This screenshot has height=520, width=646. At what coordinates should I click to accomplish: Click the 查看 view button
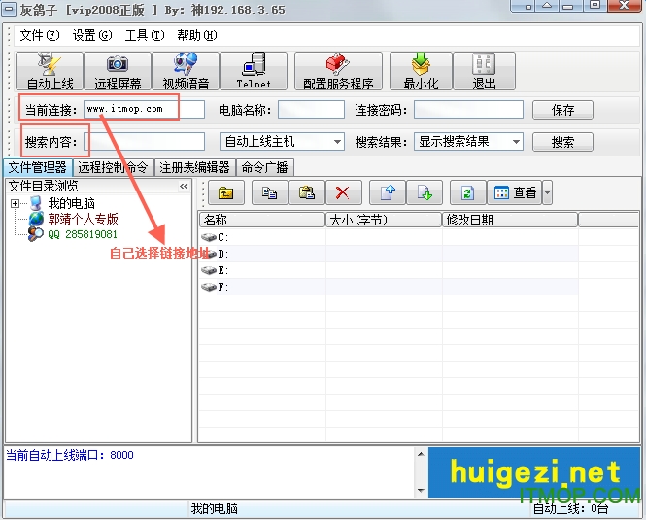[515, 192]
